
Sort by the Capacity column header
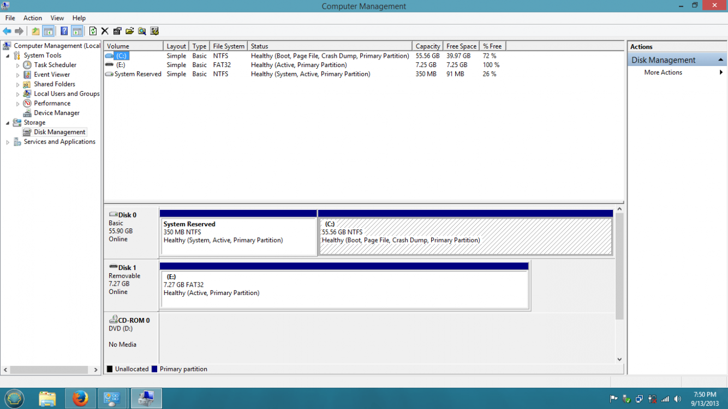pos(427,46)
